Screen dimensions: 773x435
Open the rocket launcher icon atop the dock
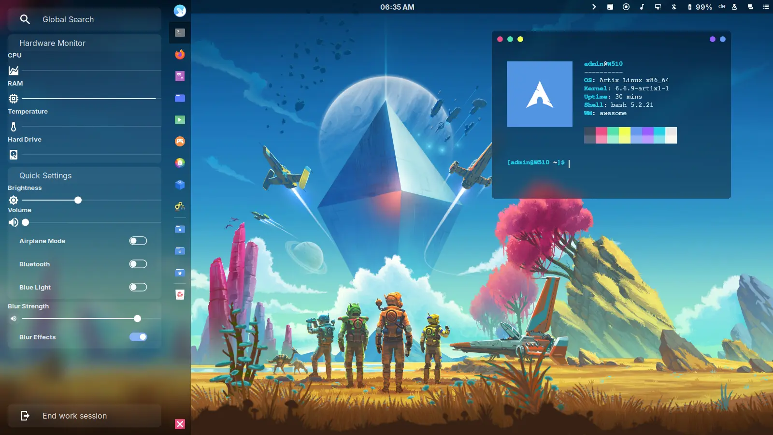[x=180, y=11]
